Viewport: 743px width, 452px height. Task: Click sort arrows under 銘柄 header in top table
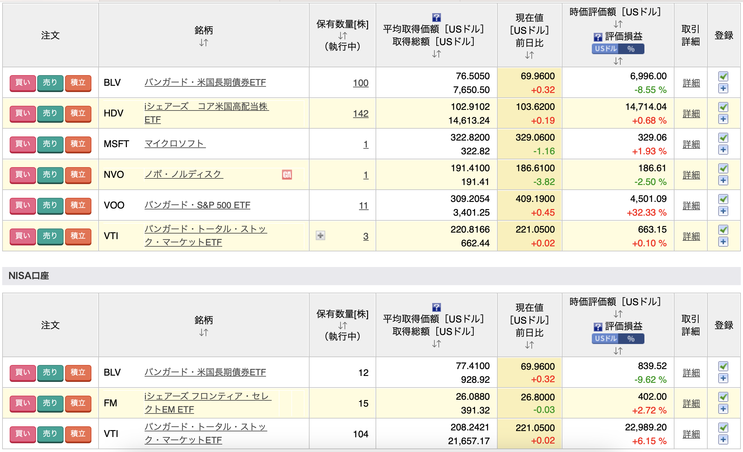point(203,43)
